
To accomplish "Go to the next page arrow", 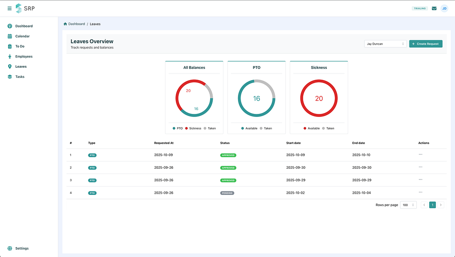I will point(440,205).
